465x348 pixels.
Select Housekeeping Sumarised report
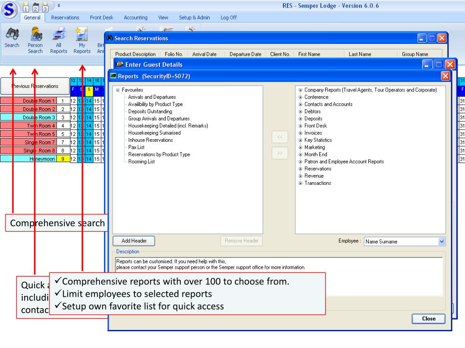click(x=154, y=133)
